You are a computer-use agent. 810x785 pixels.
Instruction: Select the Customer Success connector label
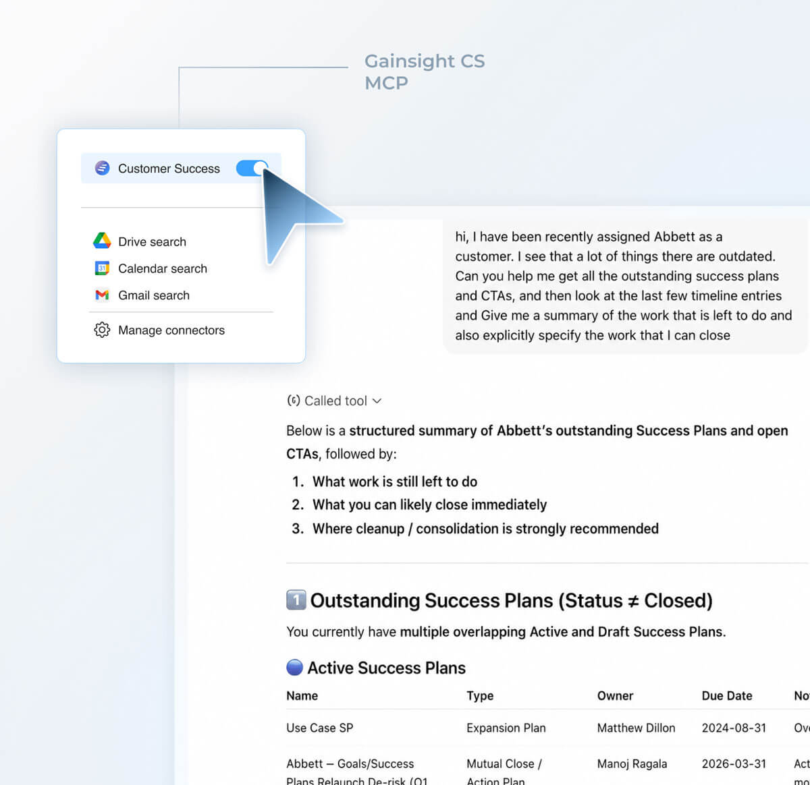(x=169, y=169)
